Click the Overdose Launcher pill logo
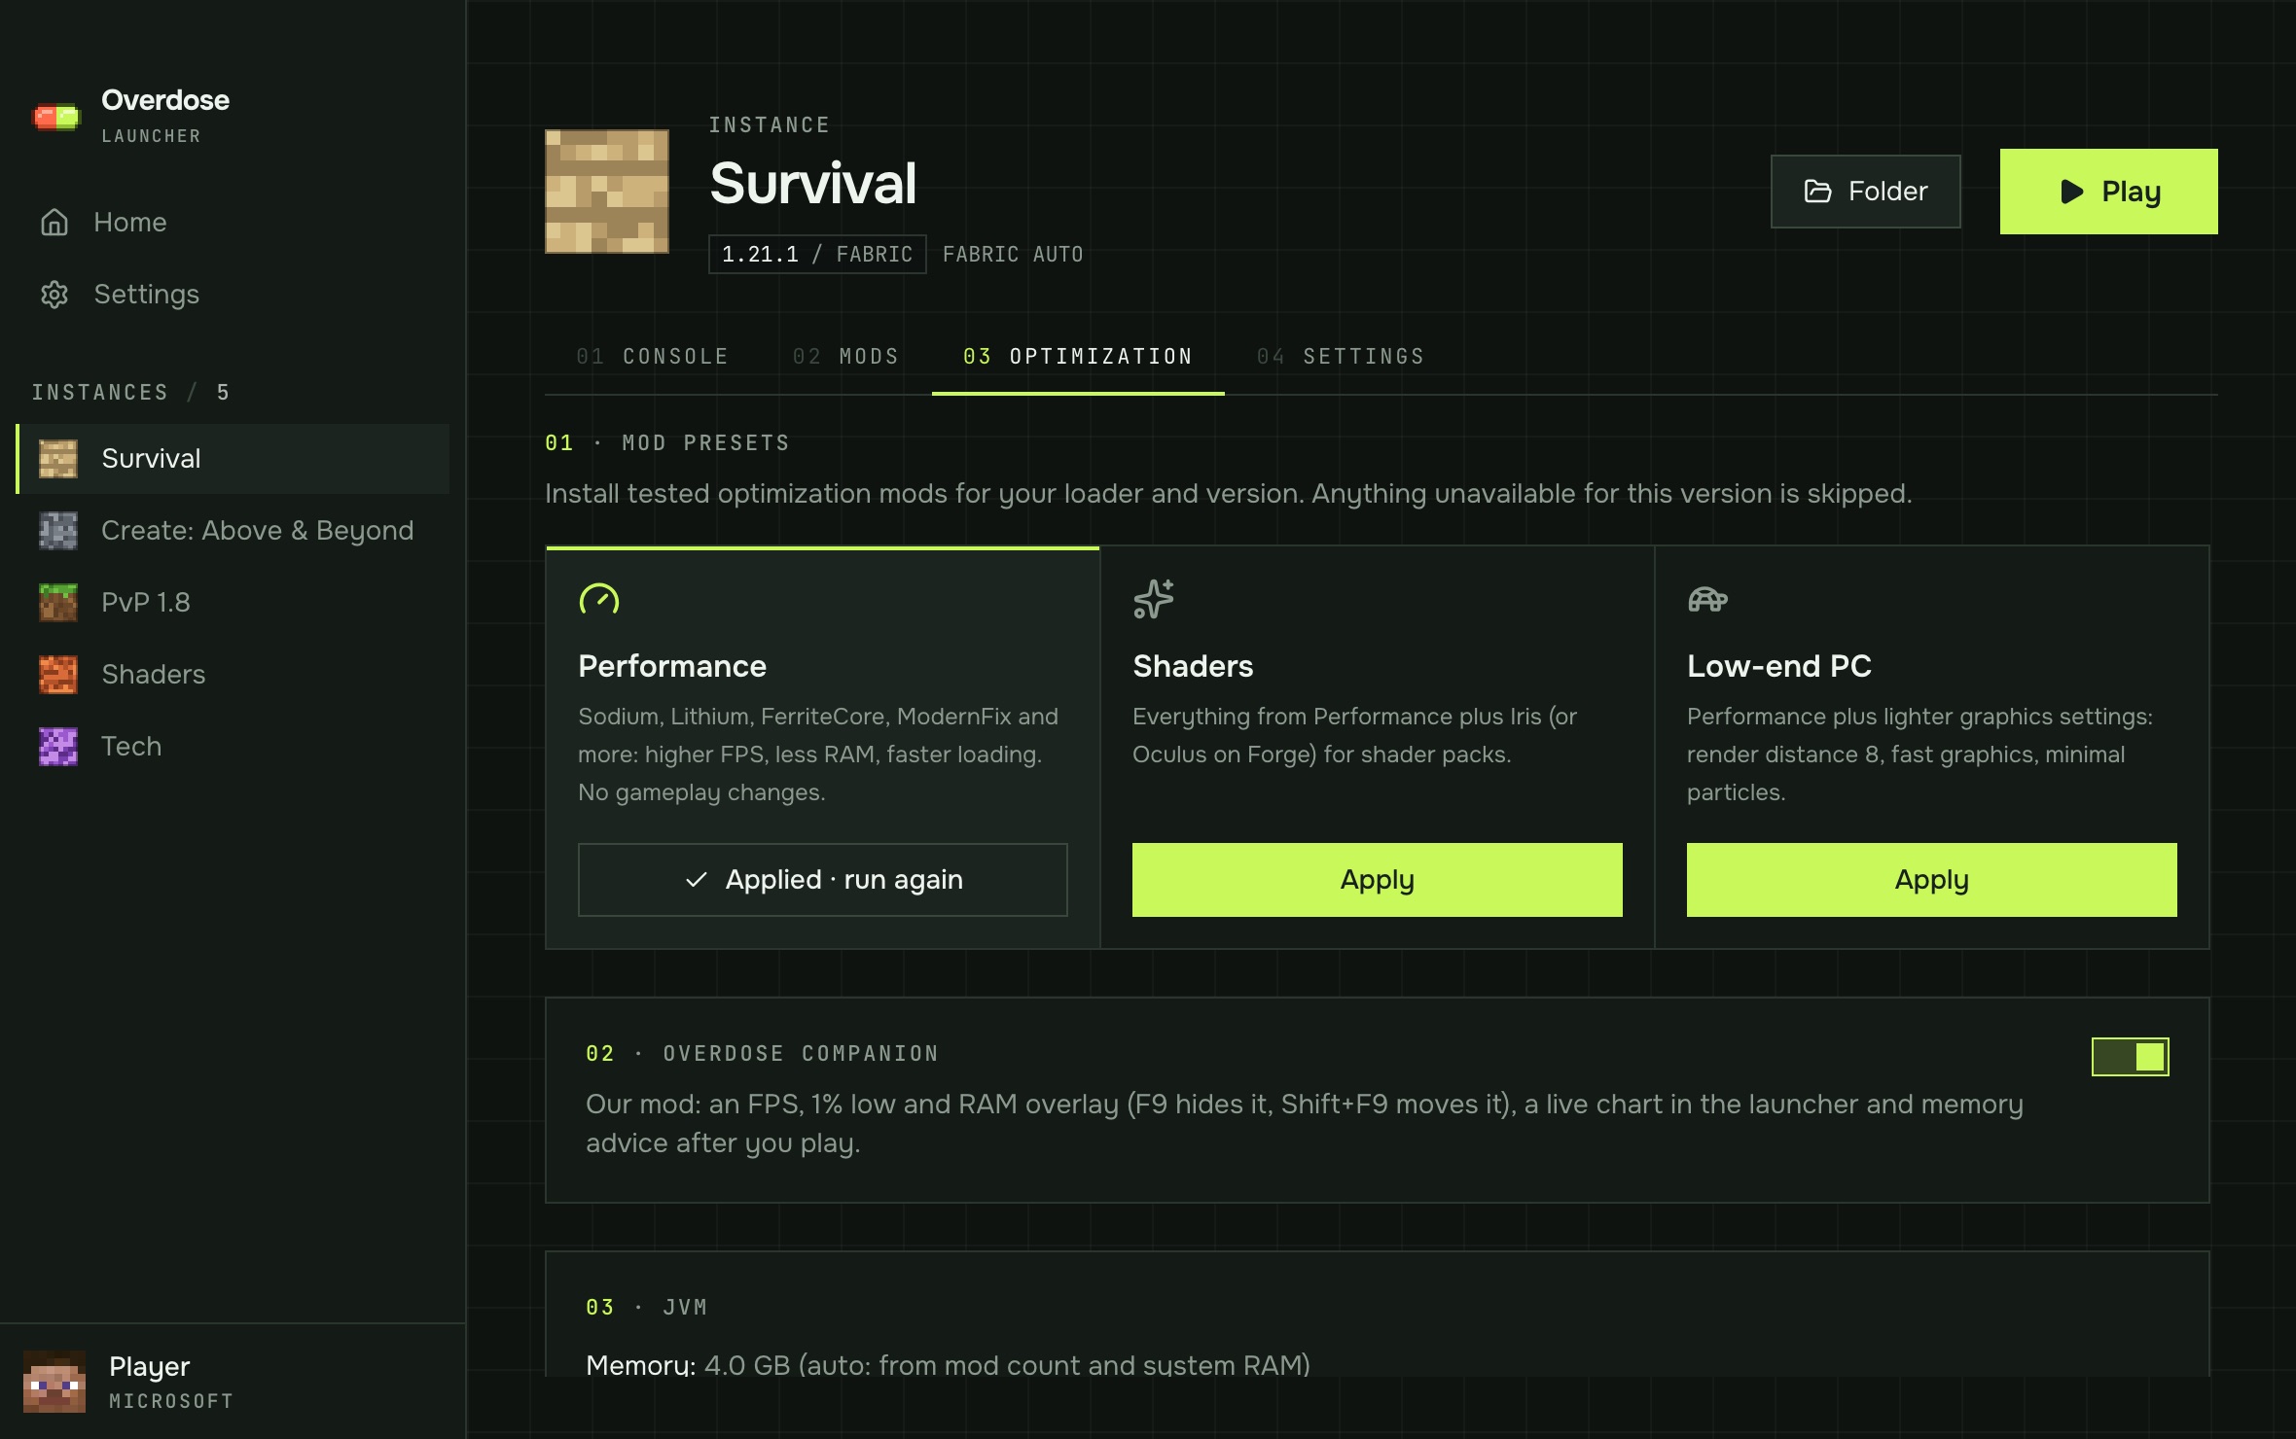 56,118
